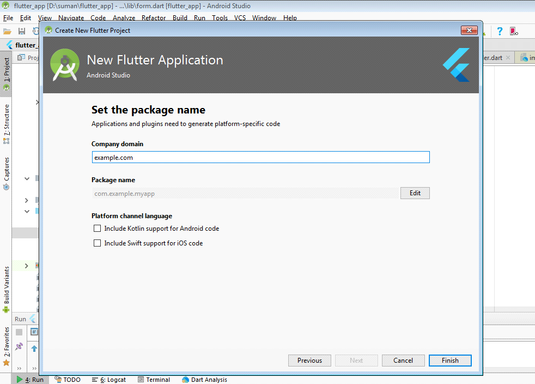Open the 1: Project tool window
535x384 pixels.
pos(7,74)
